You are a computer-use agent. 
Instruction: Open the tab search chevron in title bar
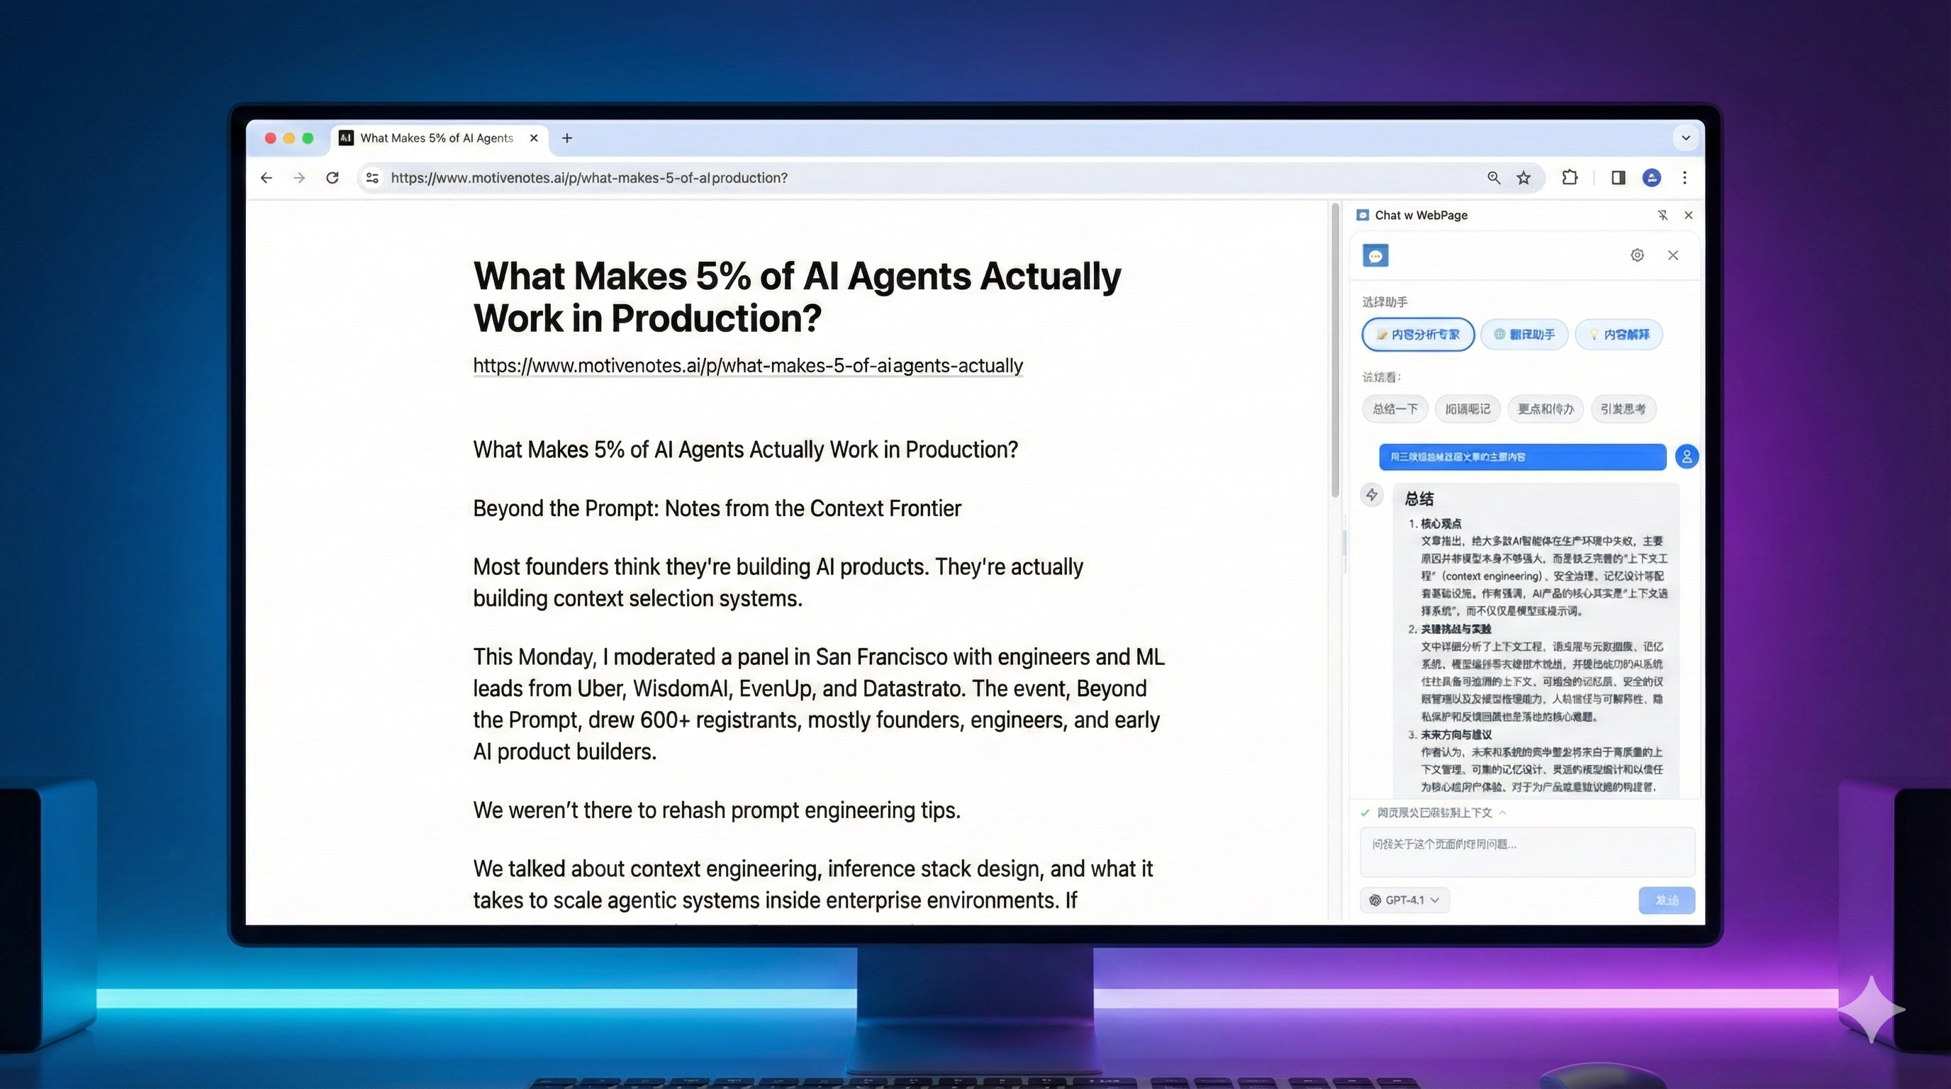(1686, 138)
